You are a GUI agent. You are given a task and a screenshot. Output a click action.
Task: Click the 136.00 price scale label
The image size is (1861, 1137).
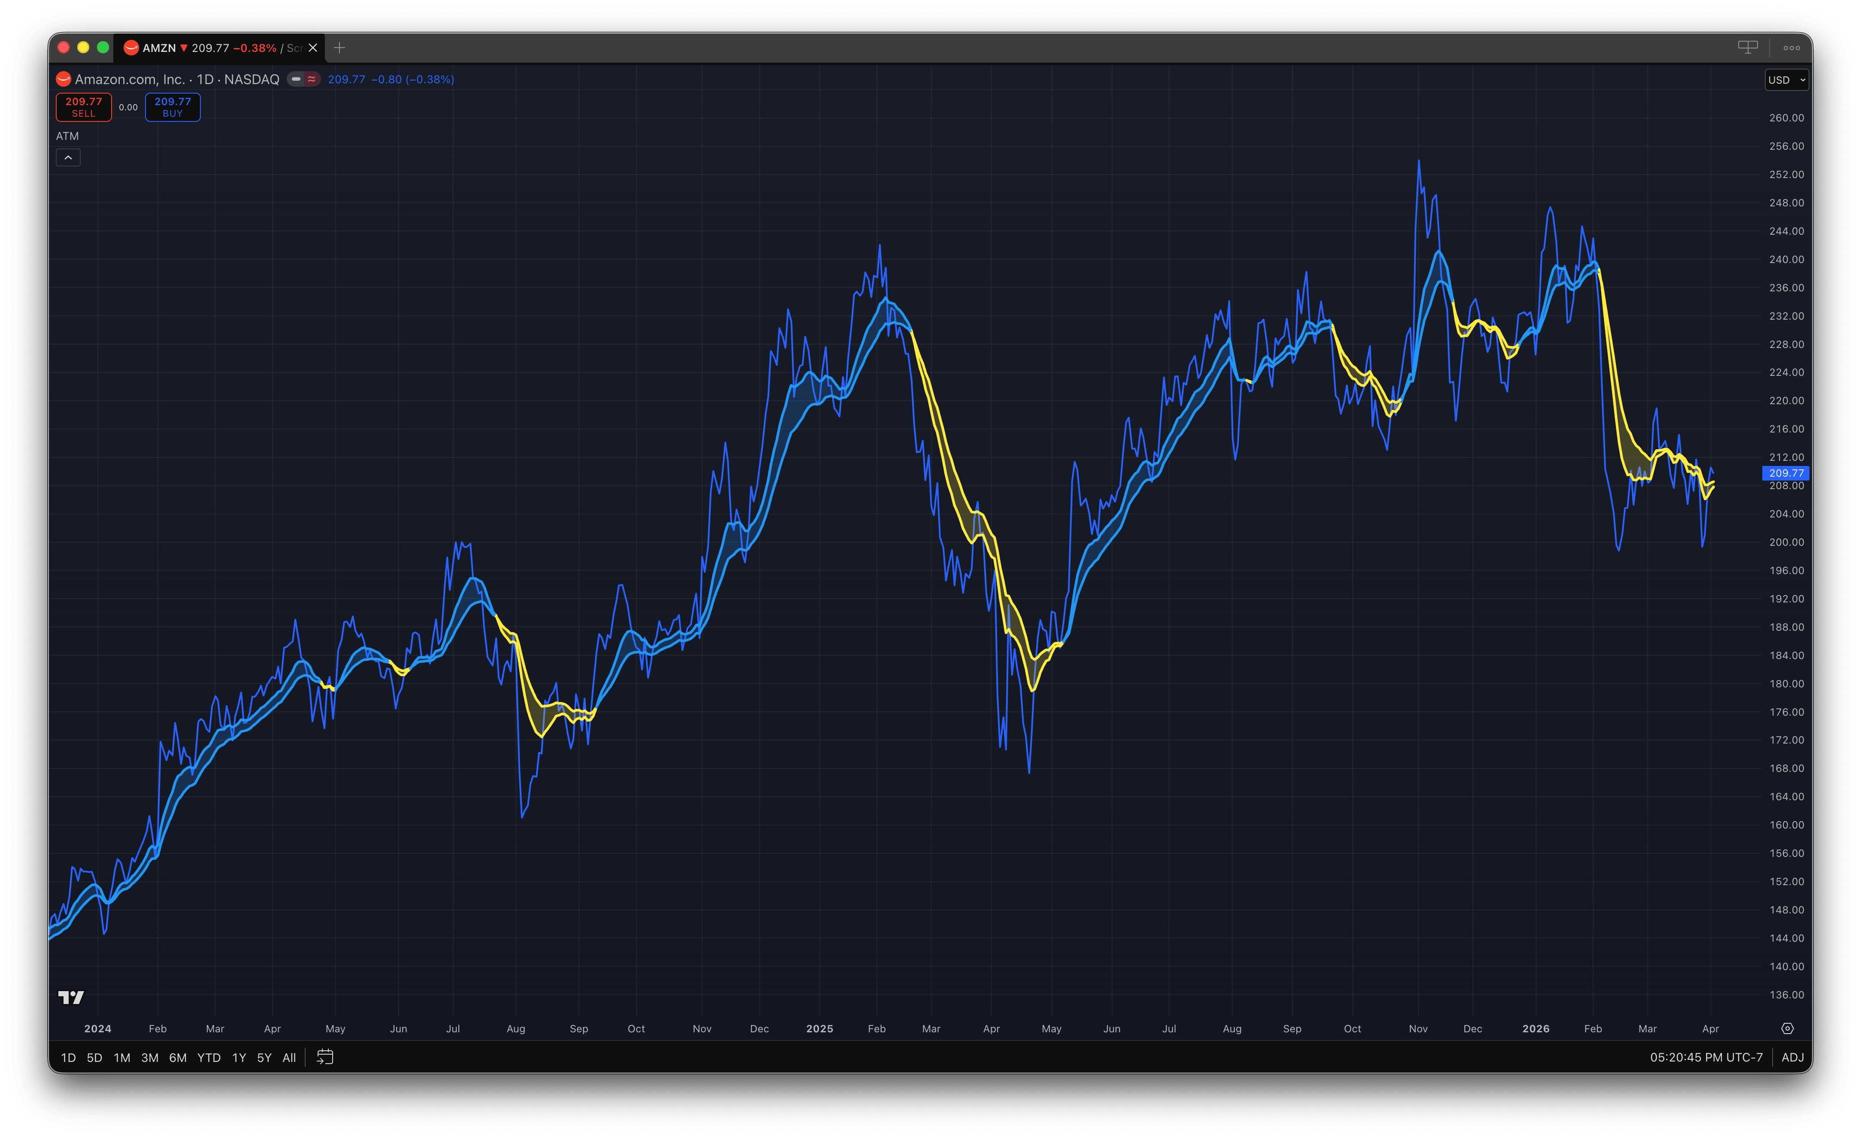click(1786, 994)
